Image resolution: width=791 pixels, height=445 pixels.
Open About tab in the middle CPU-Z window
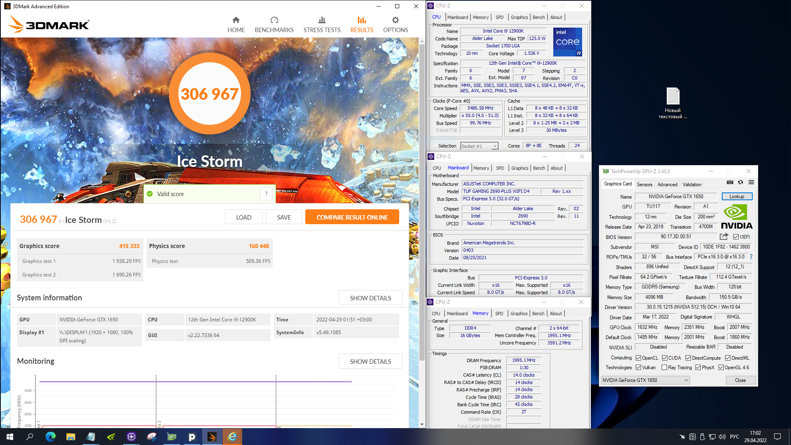coord(557,168)
